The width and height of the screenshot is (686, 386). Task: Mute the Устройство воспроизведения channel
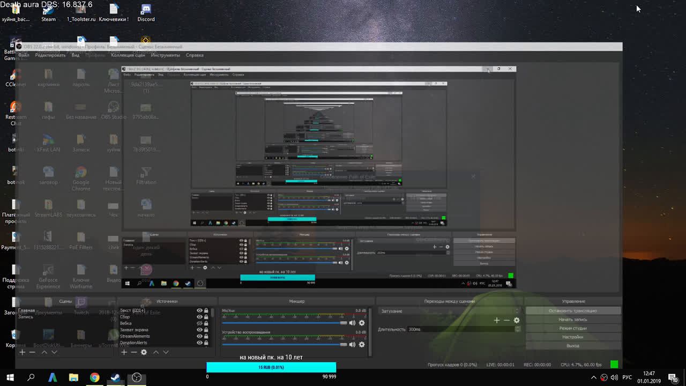352,344
